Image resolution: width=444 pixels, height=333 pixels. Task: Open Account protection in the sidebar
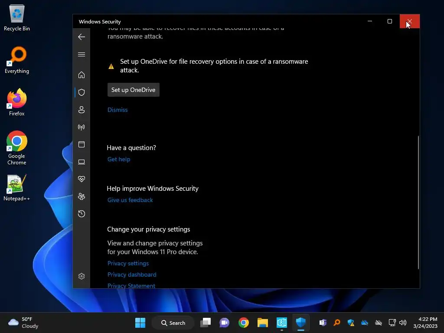pos(81,110)
